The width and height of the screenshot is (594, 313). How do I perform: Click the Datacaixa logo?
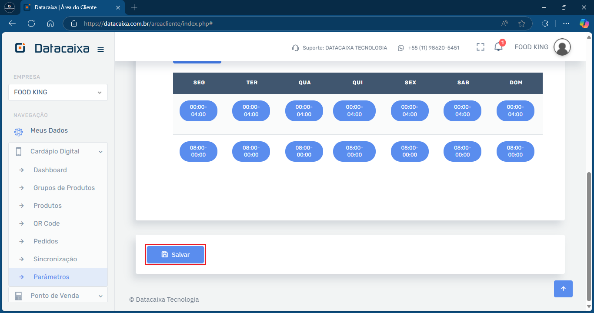52,48
